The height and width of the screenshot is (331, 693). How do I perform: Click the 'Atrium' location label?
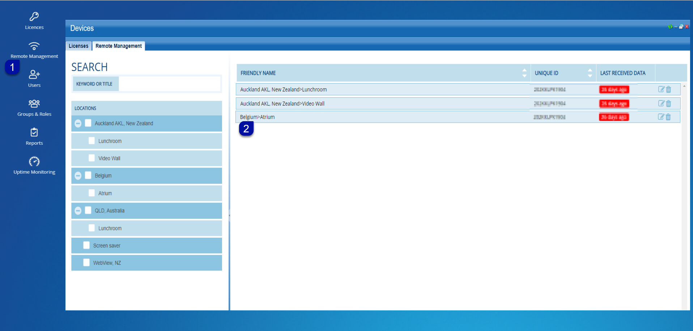(105, 194)
